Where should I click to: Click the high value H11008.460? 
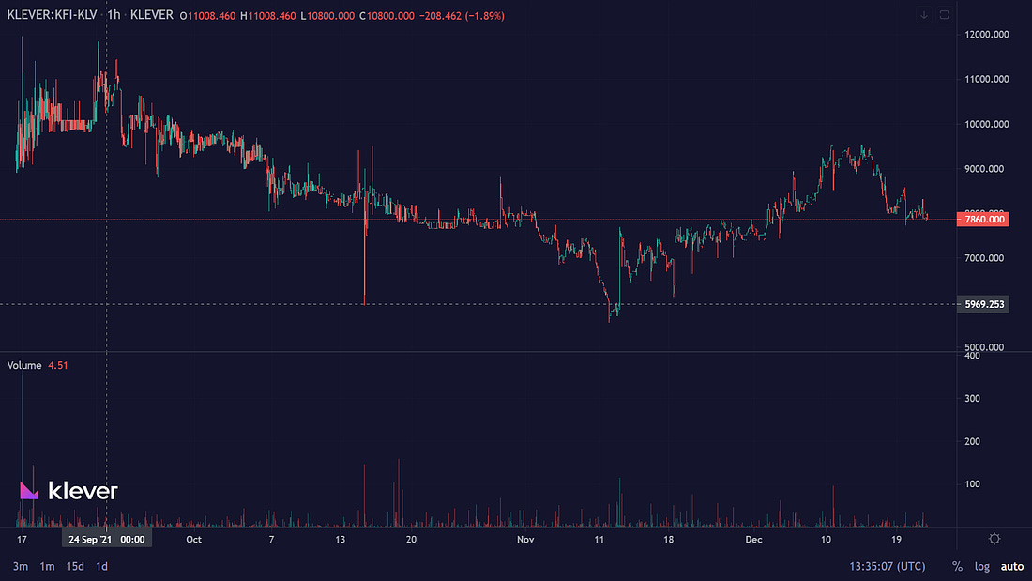coord(268,16)
